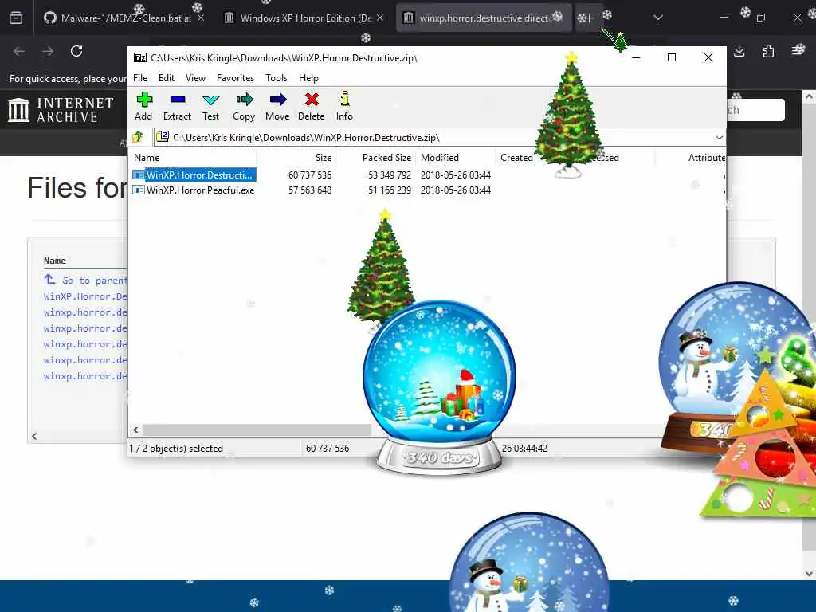Open the Help menu in 7-Zip
816x612 pixels.
(308, 78)
